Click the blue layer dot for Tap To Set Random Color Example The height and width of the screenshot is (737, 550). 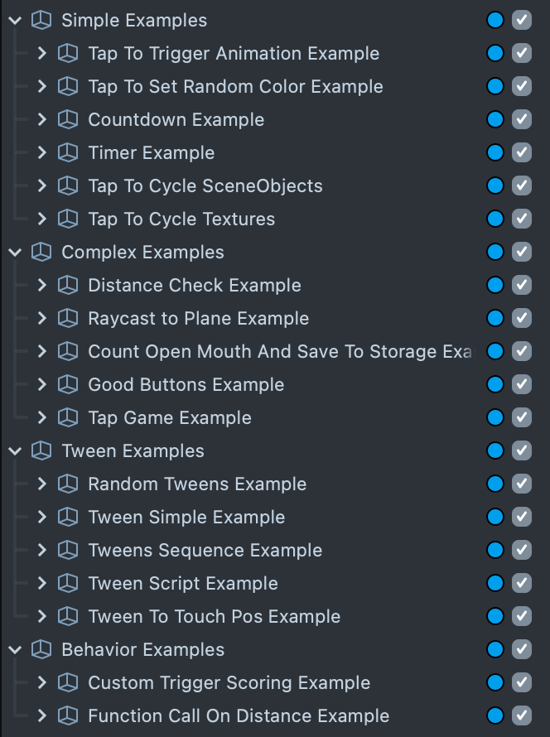tap(495, 86)
